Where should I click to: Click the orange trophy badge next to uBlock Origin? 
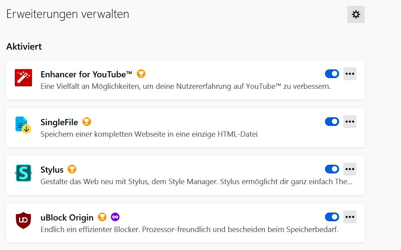pos(102,217)
